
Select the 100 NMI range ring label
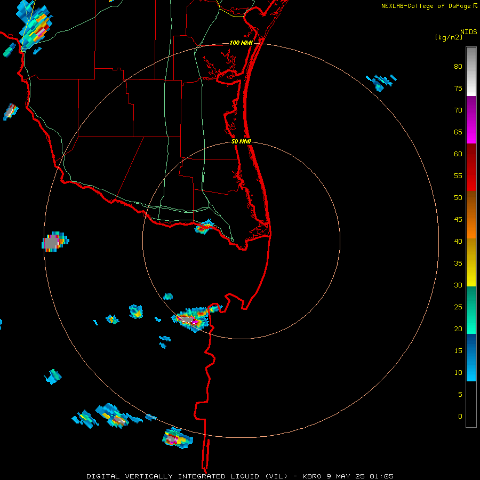tap(241, 43)
